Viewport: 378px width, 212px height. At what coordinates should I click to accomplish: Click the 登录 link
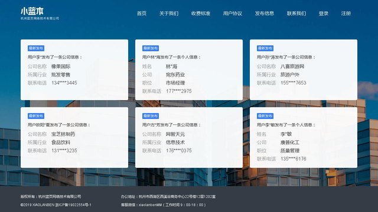coord(324,14)
